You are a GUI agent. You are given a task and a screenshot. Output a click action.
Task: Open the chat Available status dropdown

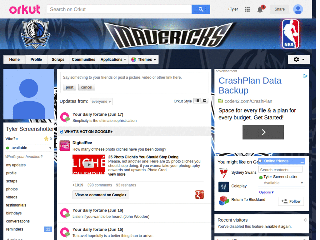pyautogui.click(x=283, y=183)
